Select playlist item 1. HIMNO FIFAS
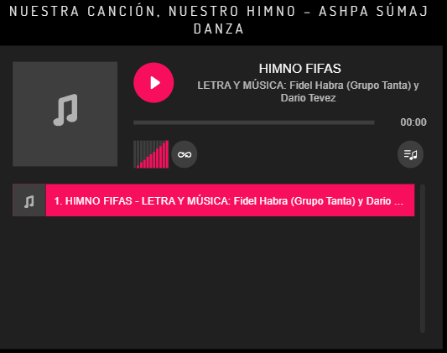The height and width of the screenshot is (353, 447). pos(214,200)
